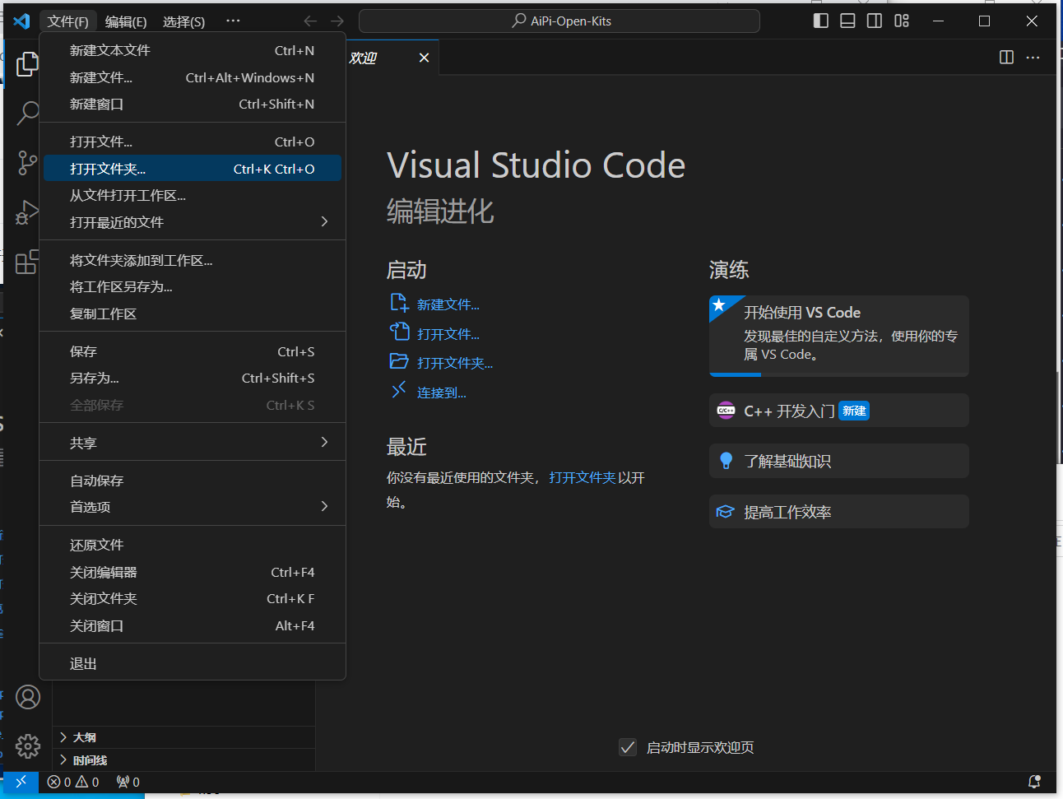
Task: Click the remote window indicator in status bar
Action: 21,782
